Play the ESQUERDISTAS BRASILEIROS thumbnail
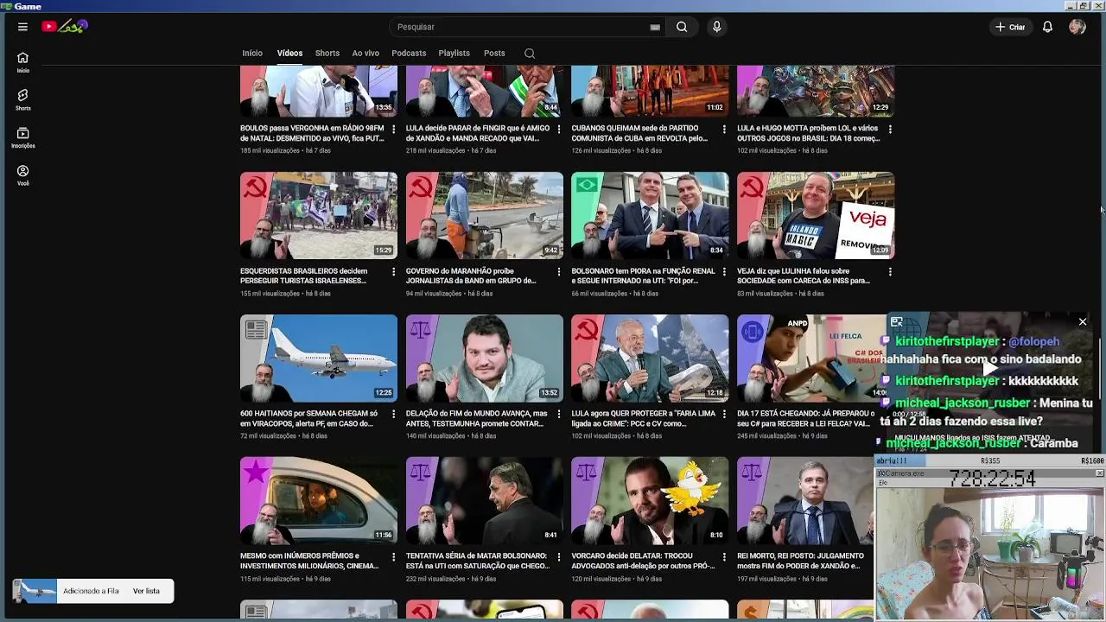This screenshot has width=1106, height=622. [x=319, y=215]
